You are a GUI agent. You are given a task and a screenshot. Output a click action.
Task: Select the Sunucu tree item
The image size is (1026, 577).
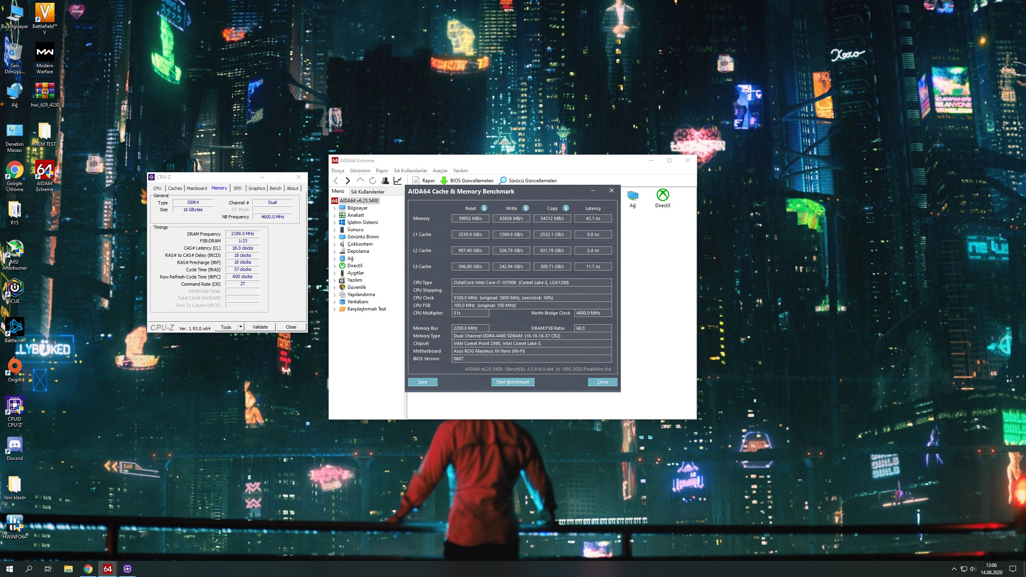[x=355, y=230]
